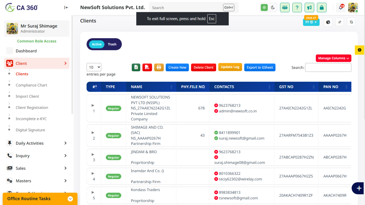Screen dimensions: 365x205
Task: Collapse the Client menu section
Action: pos(37,63)
